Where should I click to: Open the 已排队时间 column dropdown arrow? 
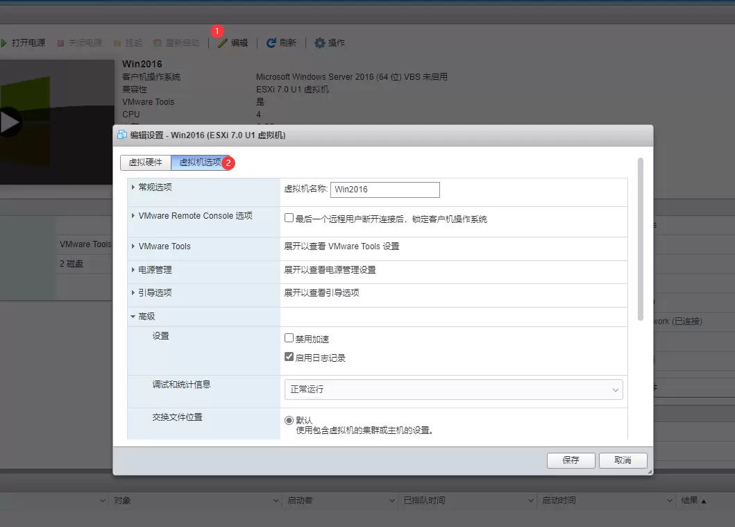coord(531,501)
